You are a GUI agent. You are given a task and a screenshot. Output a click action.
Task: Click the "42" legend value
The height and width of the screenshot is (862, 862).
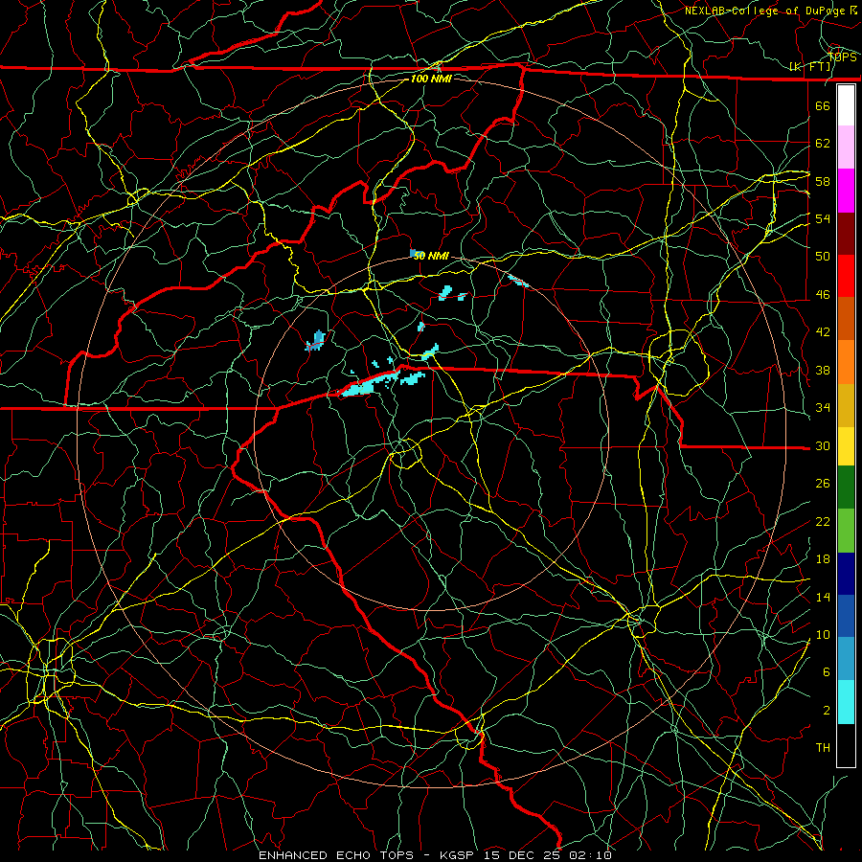point(823,332)
